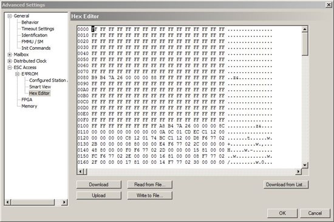The height and width of the screenshot is (222, 334).
Task: Collapse the General tree node
Action: pos(10,16)
